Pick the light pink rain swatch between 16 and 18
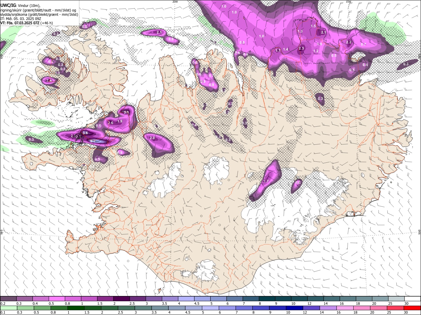Viewport: 421px width, 315px height. 345,308
